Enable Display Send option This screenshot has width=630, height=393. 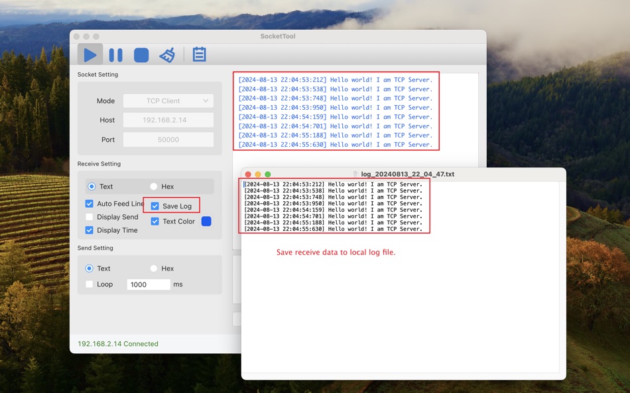pyautogui.click(x=88, y=216)
